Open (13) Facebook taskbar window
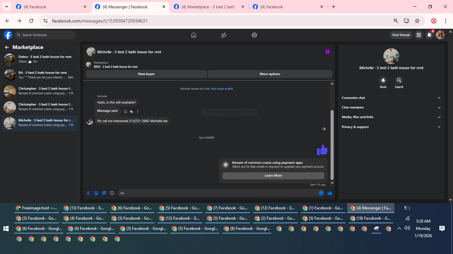The height and width of the screenshot is (254, 453). pos(84,208)
